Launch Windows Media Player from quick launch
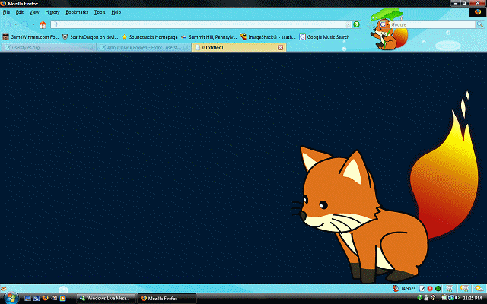 [x=62, y=298]
